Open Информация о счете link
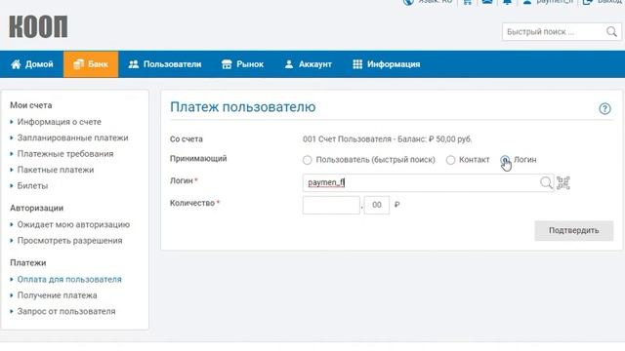Viewport: 625px width, 351px height. [x=59, y=122]
